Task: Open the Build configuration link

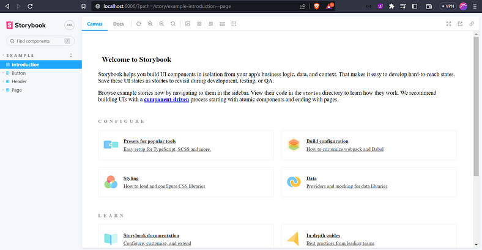Action: click(x=327, y=141)
